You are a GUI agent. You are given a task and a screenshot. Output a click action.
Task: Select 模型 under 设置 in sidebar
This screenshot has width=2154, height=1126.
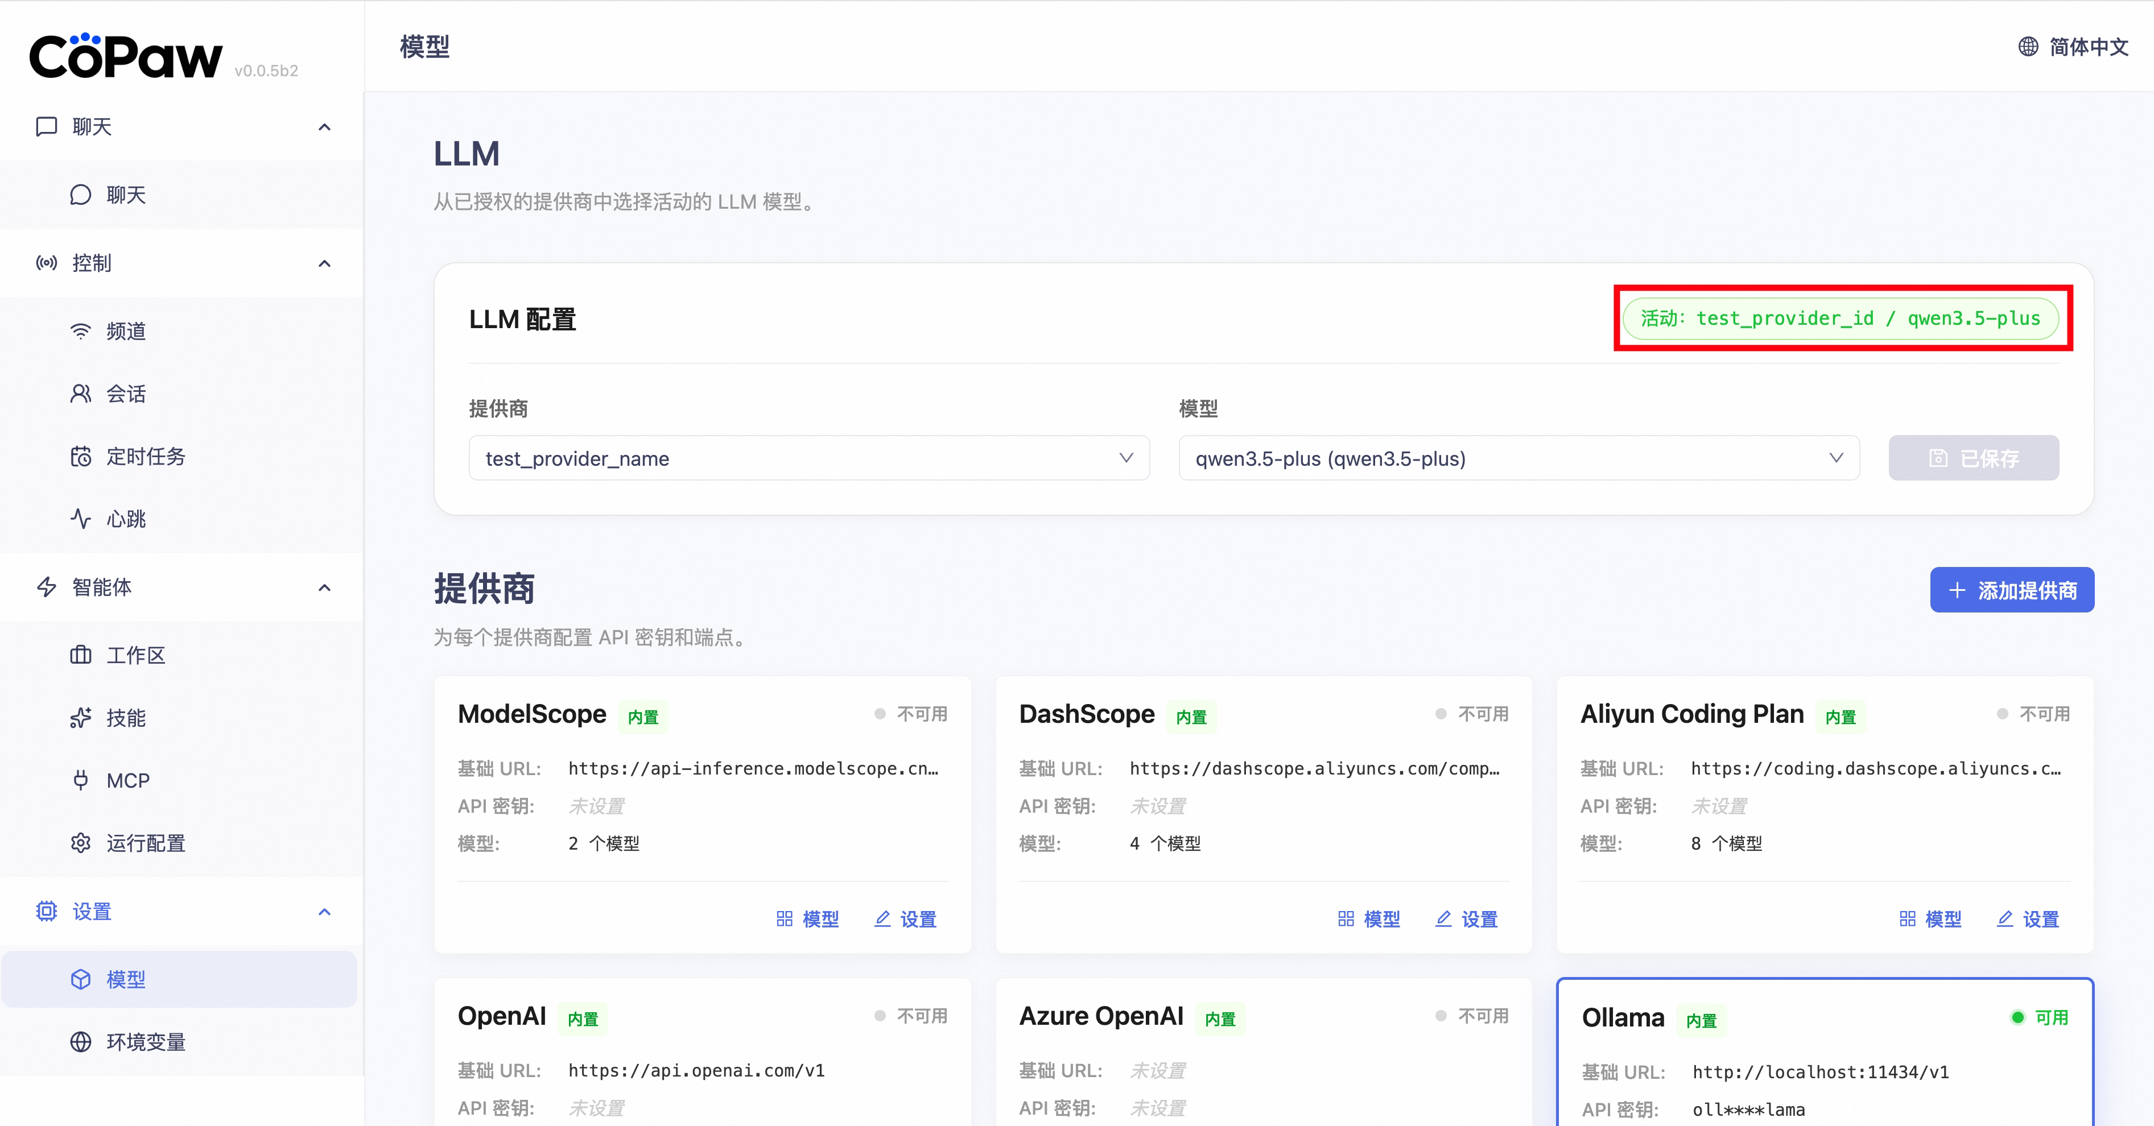coord(125,979)
